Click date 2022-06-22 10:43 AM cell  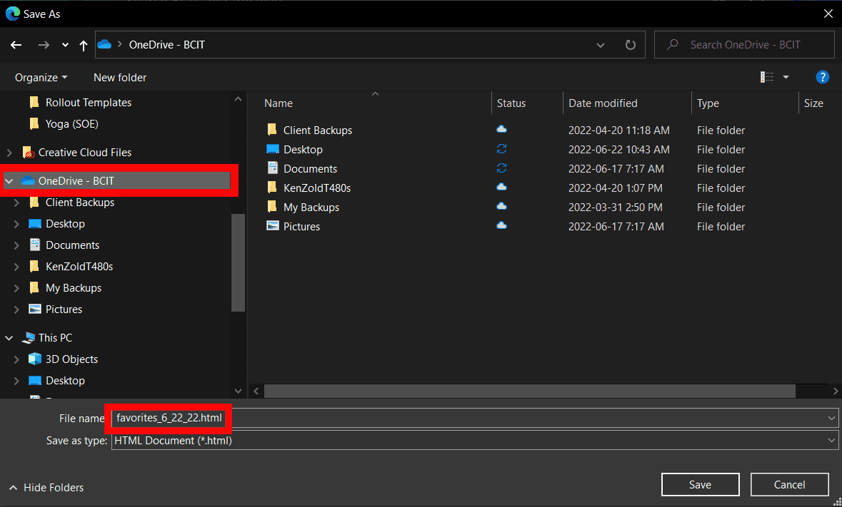tap(618, 150)
